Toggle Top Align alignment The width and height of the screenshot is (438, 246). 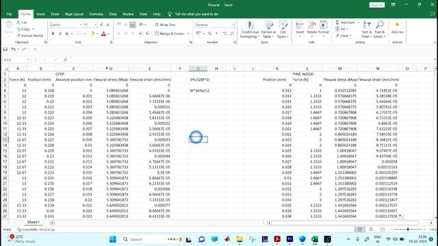(118, 25)
